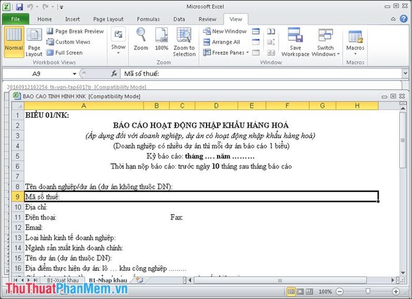Switch to Normal workbook view
Viewport: 412px width, 299px height.
coord(14,42)
